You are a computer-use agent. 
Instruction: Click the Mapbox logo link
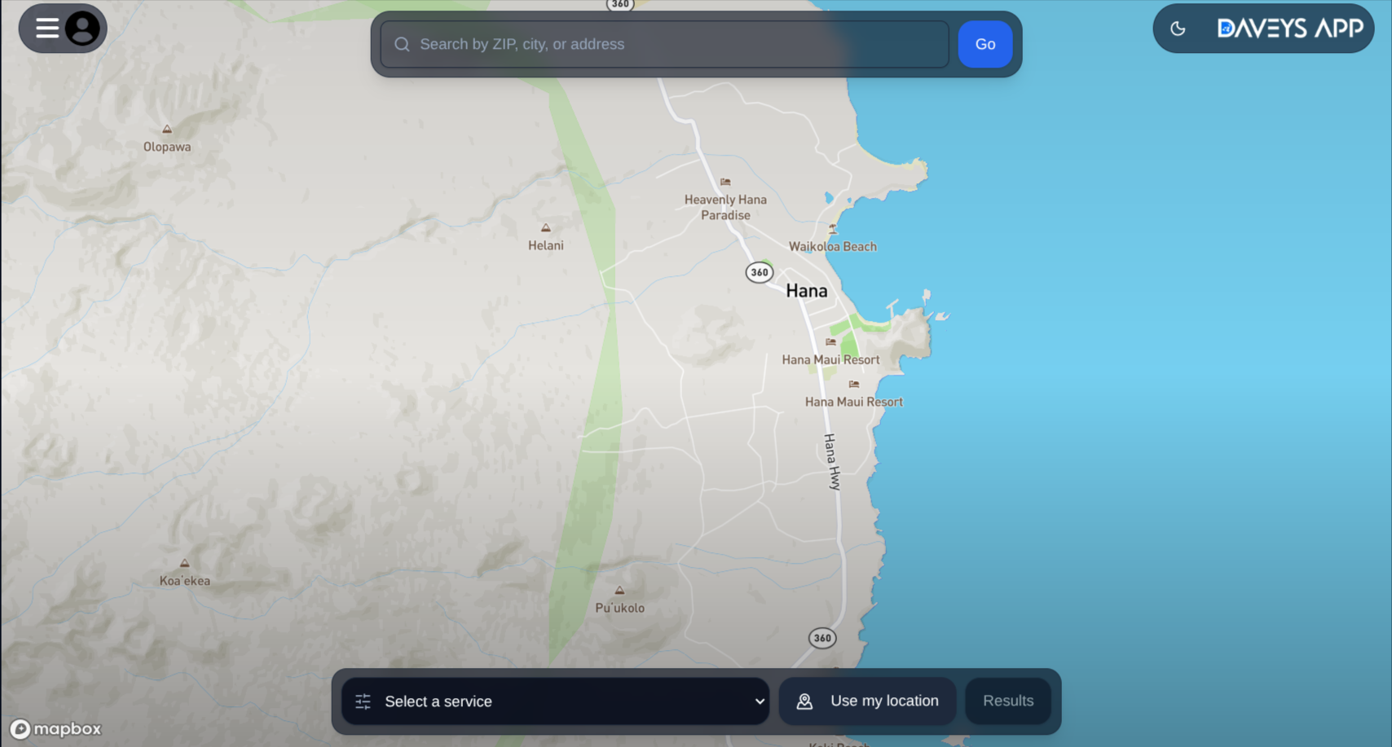point(55,729)
